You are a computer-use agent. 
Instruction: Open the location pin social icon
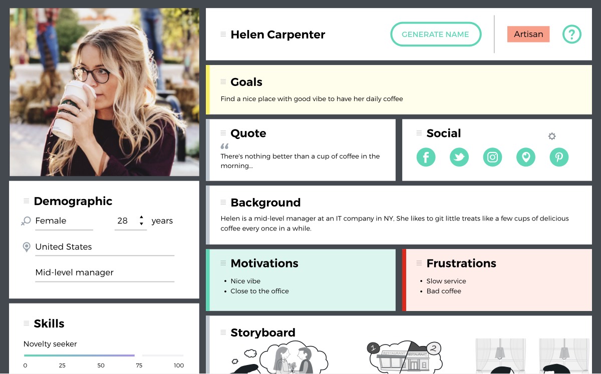coord(526,157)
